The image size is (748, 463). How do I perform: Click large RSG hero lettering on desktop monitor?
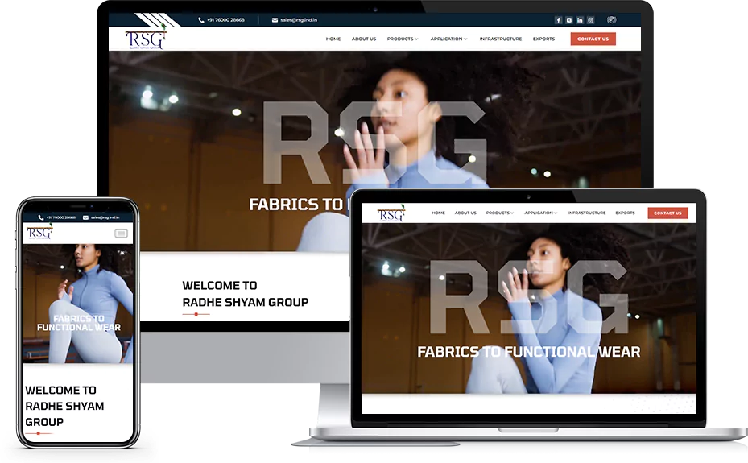[374, 143]
